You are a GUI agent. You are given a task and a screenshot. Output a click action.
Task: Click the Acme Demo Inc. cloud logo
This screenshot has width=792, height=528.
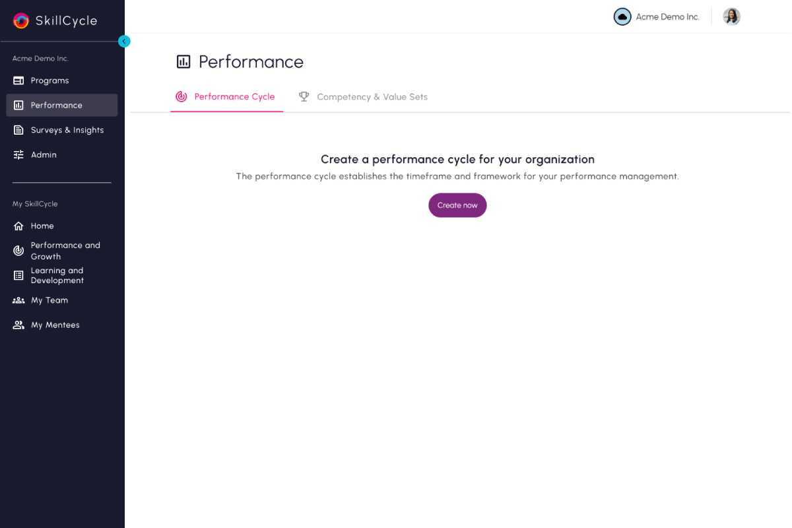622,16
